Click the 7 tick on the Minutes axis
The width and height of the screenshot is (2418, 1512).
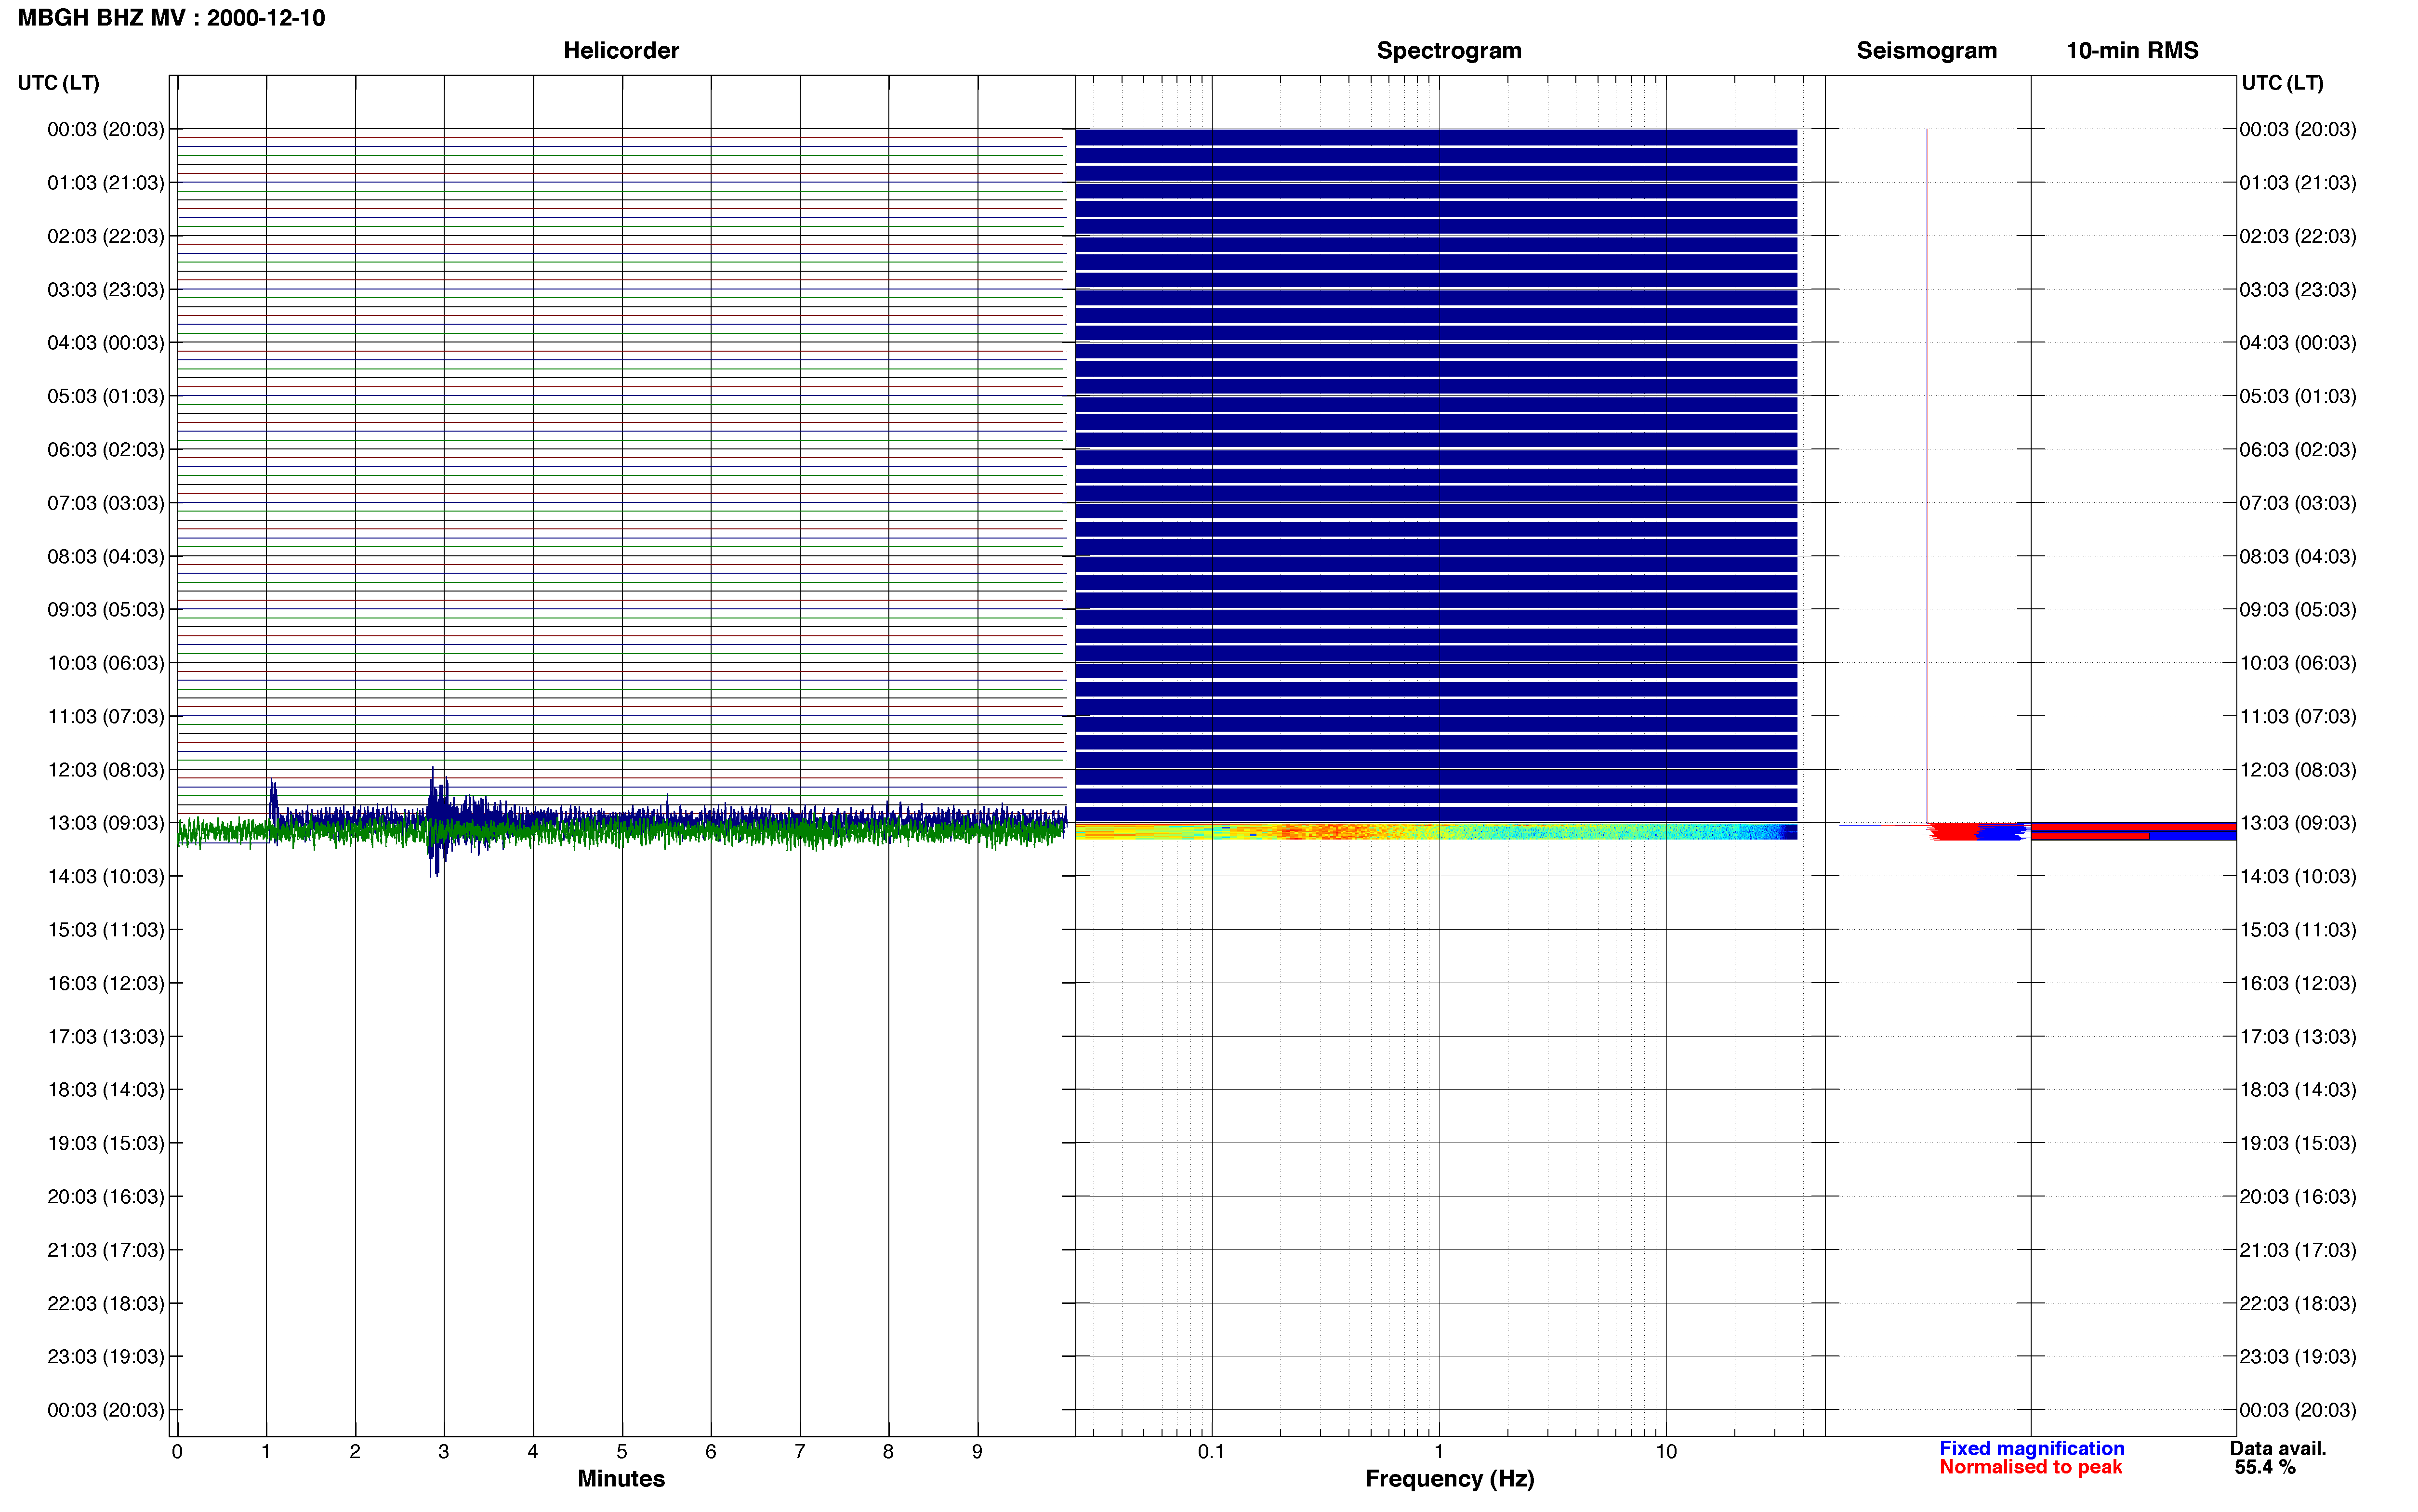[800, 1451]
